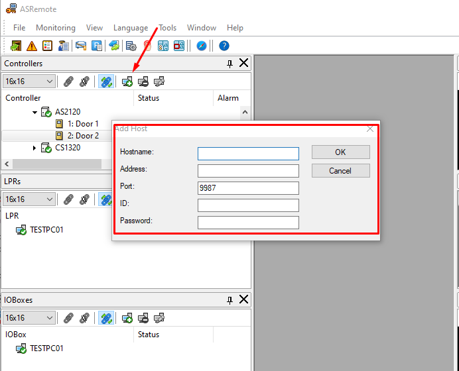
Task: Click the connect link icon in IOBoxes toolbar
Action: pyautogui.click(x=68, y=318)
